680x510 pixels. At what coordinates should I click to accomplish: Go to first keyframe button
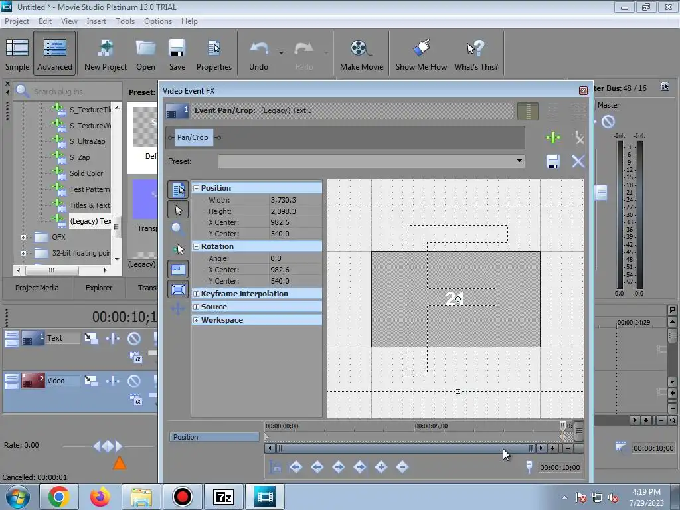pyautogui.click(x=296, y=467)
